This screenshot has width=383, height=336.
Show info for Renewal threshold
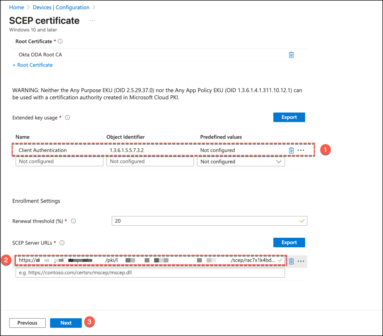tap(73, 221)
